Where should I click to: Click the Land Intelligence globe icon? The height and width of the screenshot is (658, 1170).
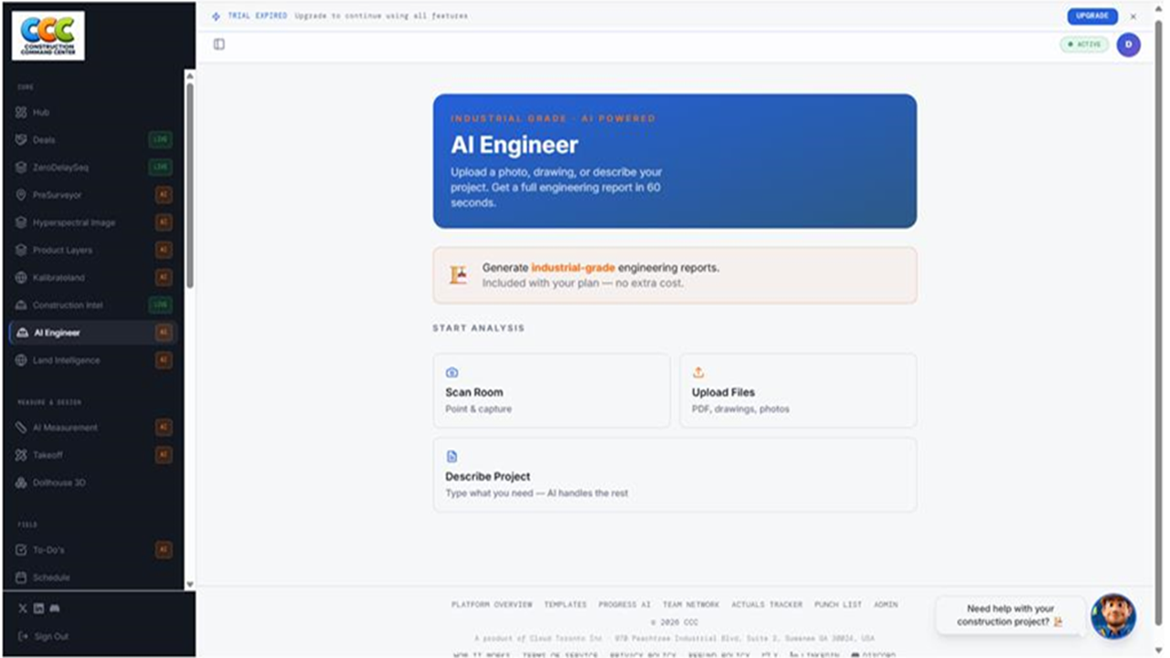(x=22, y=360)
